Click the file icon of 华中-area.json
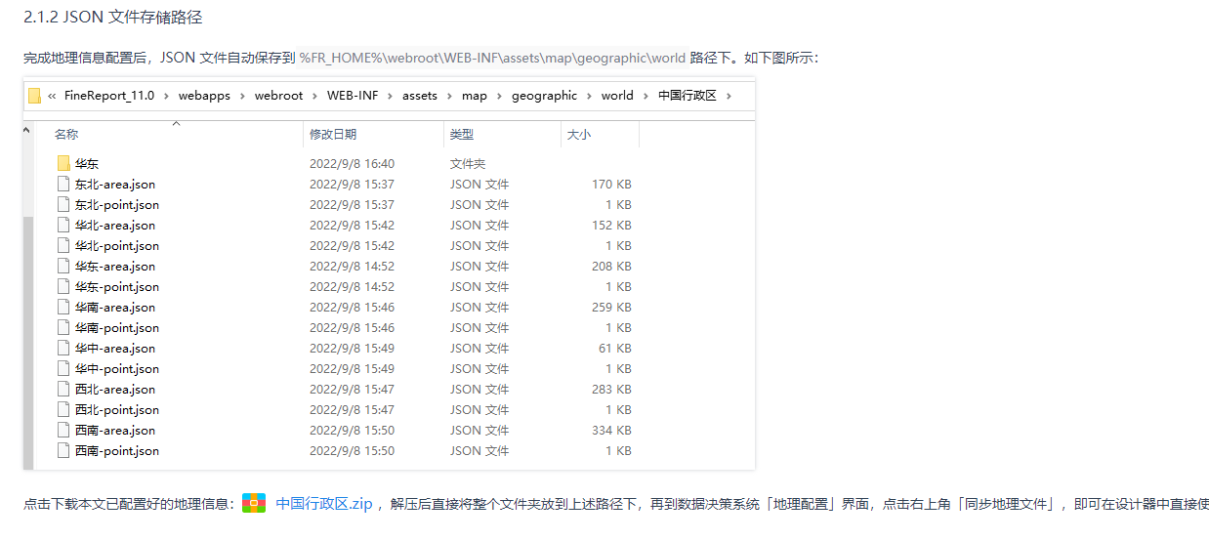 [x=63, y=349]
